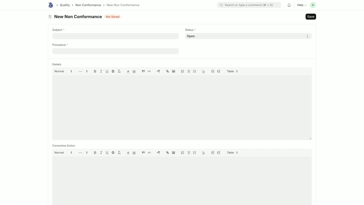Apply underline in Corrective Action toolbar
364x205 pixels.
107,153
